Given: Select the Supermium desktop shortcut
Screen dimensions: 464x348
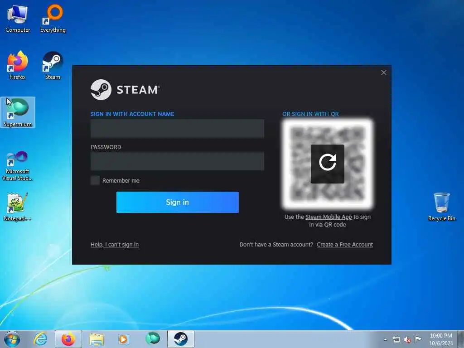Looking at the screenshot, I should point(18,112).
